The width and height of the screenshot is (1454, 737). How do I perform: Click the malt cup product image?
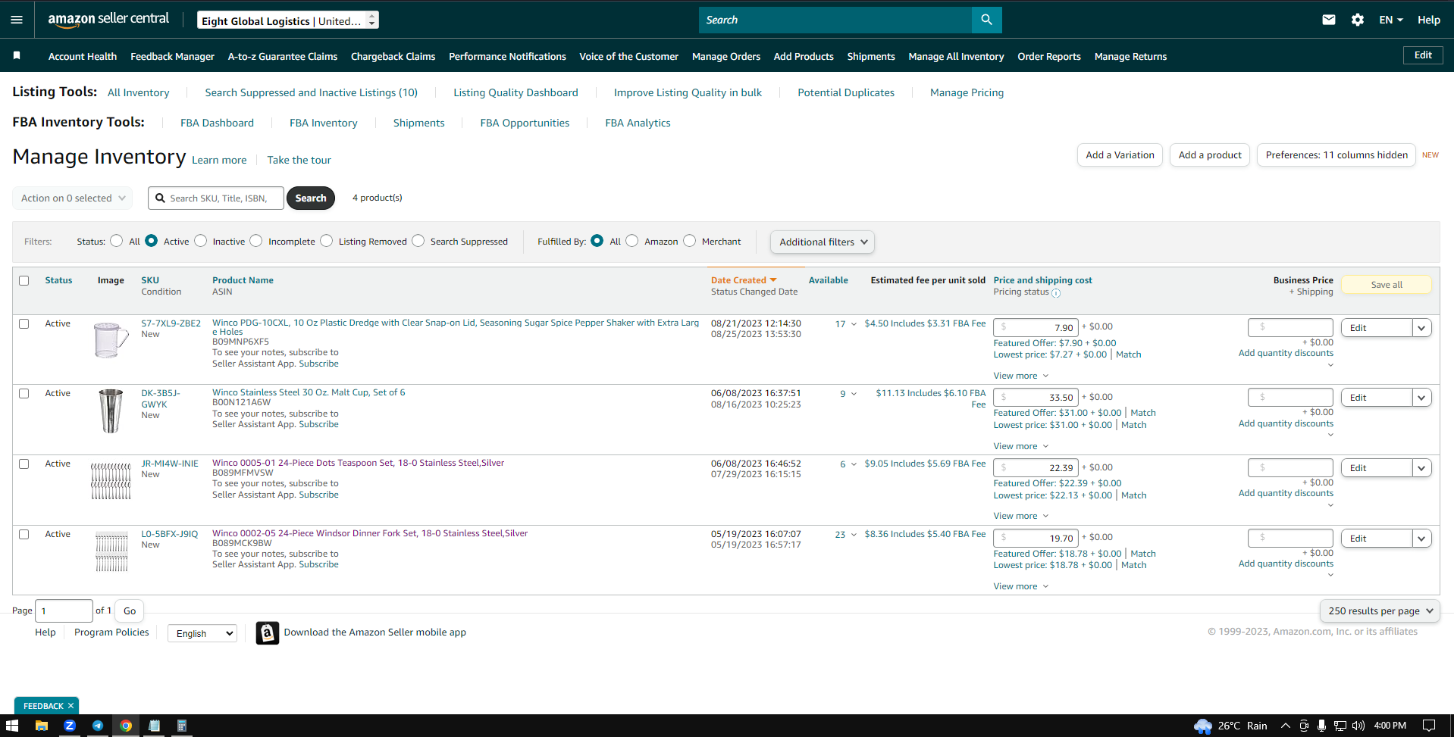pos(111,411)
